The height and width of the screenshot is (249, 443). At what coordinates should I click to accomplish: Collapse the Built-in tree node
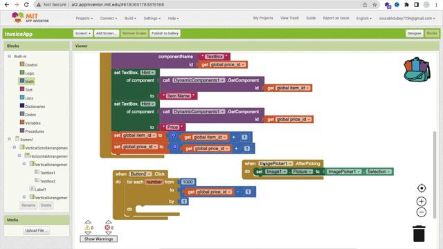pyautogui.click(x=9, y=56)
